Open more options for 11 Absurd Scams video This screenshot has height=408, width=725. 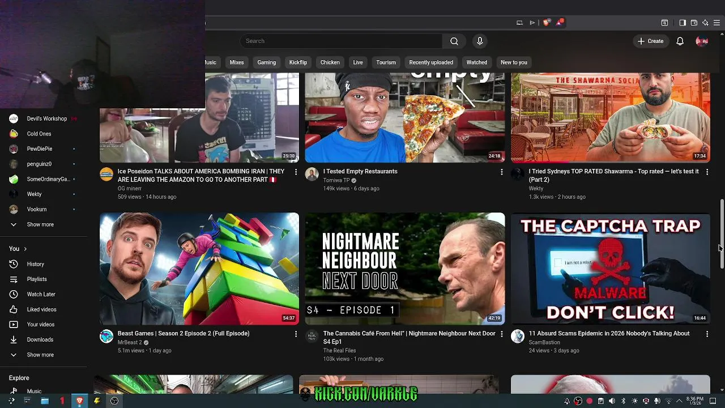pyautogui.click(x=707, y=334)
